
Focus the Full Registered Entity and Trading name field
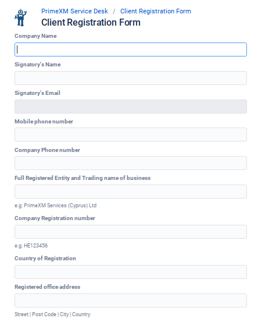(131, 192)
